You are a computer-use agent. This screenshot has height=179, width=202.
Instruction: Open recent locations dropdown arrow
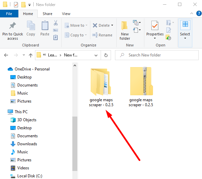[24, 55]
